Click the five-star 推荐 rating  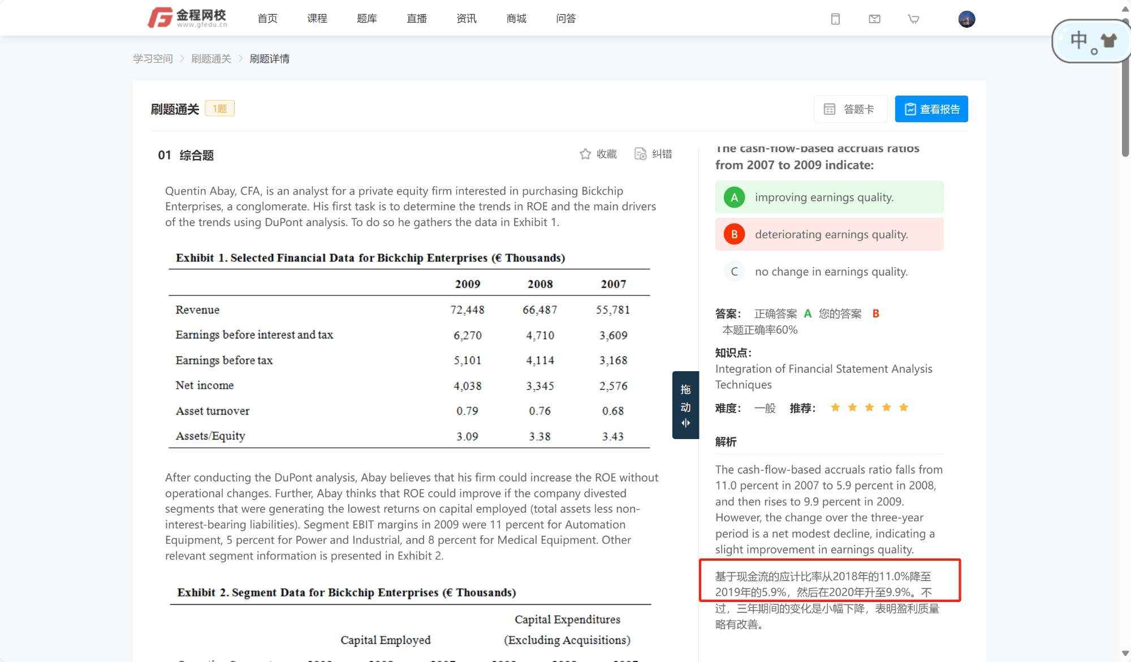click(869, 407)
